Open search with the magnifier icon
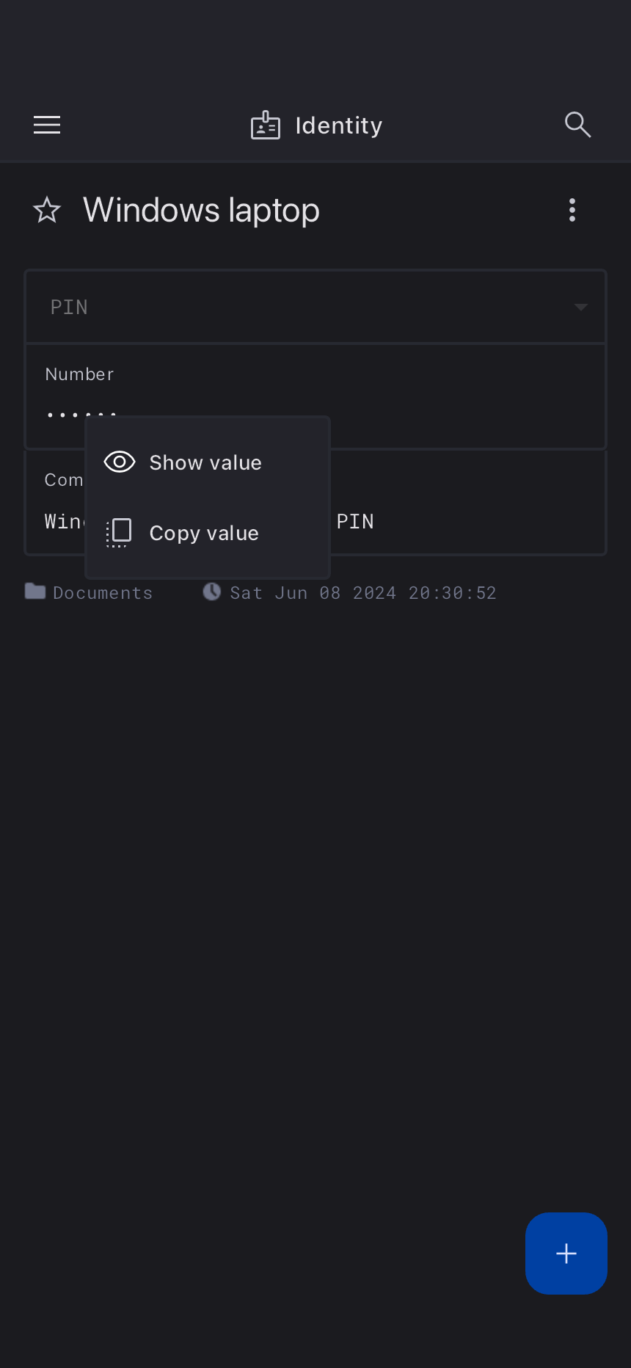 pos(577,125)
